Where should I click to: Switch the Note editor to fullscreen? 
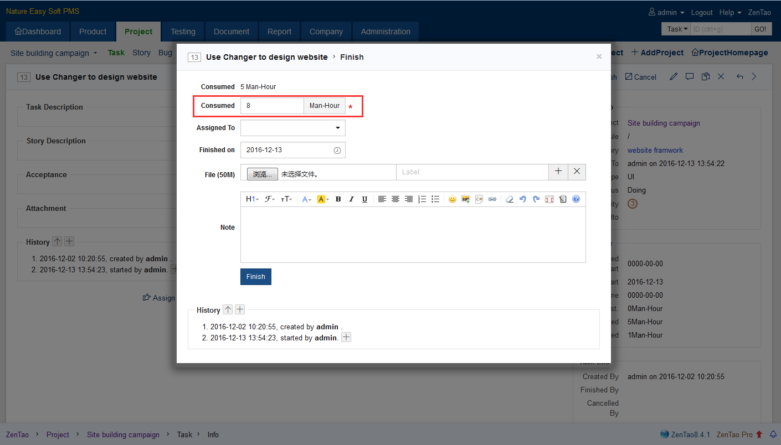(549, 199)
